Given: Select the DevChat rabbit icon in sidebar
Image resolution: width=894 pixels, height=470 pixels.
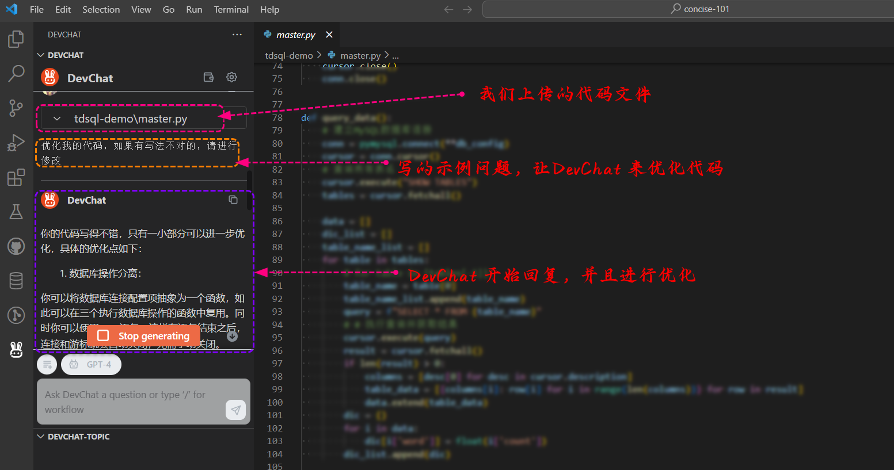Looking at the screenshot, I should (x=16, y=350).
